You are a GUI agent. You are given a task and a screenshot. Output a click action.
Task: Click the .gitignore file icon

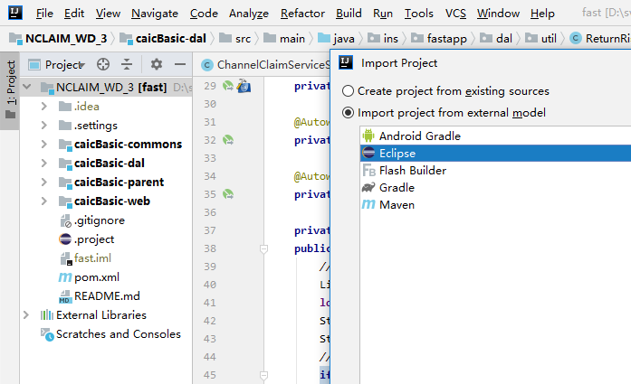[66, 220]
